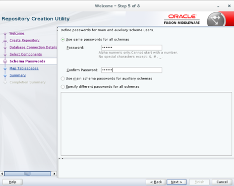The height and width of the screenshot is (186, 234).
Task: Go to the Welcome step link
Action: [x=17, y=33]
